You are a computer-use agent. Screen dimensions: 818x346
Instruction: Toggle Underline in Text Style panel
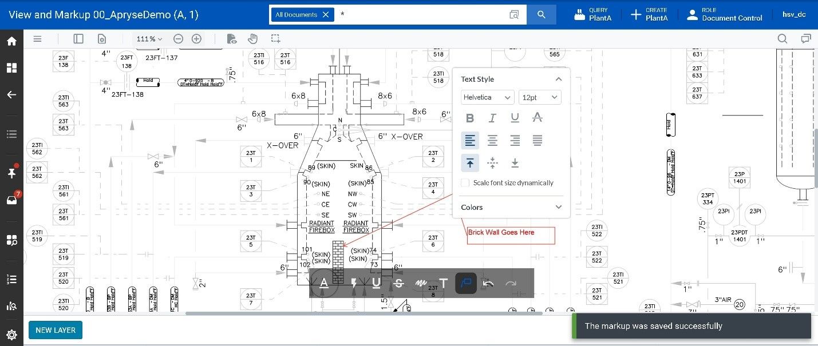pos(515,118)
